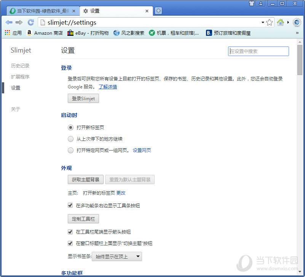Click the address bar dropdown arrow

tap(263, 22)
